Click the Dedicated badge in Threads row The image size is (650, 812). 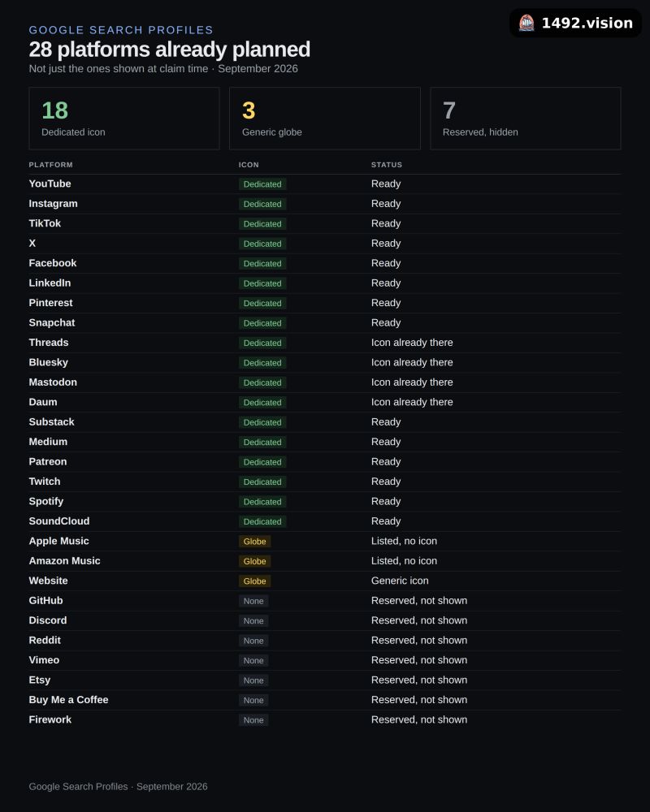262,343
